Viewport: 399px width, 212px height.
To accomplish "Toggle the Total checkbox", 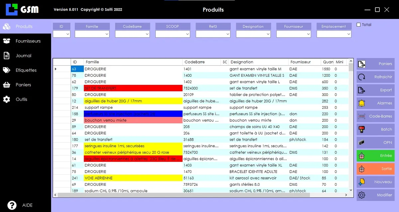I will coord(358,25).
